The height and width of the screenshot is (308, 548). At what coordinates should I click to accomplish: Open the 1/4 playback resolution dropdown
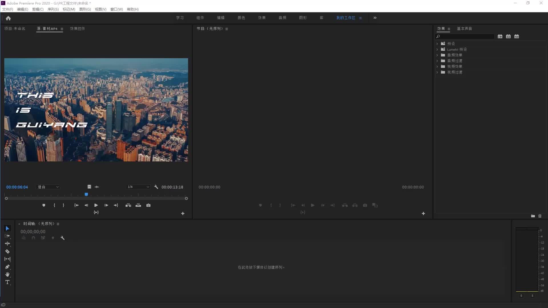click(x=138, y=187)
